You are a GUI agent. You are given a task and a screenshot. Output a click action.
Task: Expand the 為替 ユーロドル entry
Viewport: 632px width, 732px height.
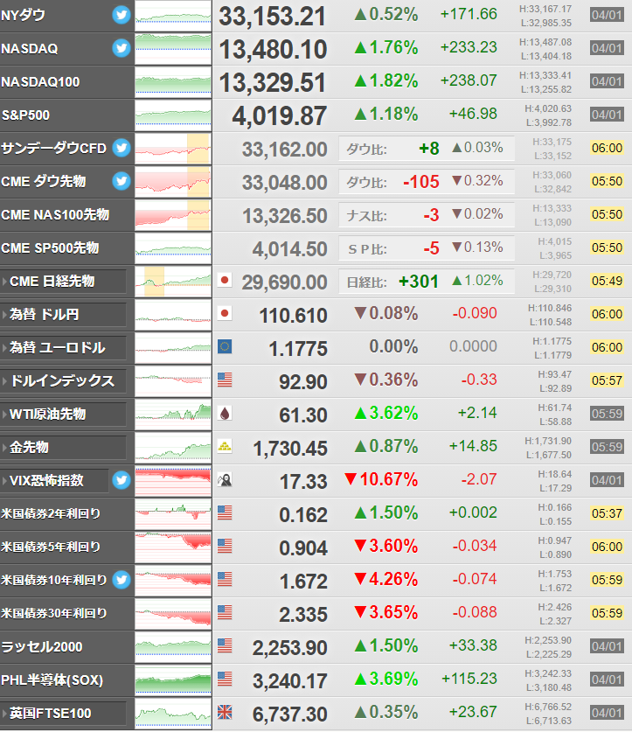click(64, 348)
